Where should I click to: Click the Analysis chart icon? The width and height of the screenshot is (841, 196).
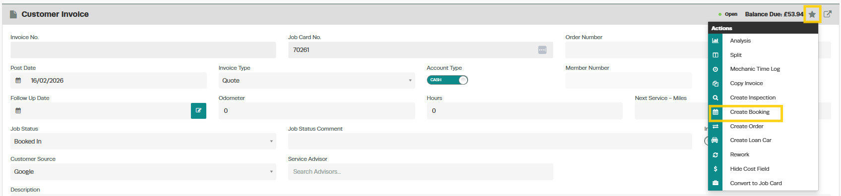[715, 41]
